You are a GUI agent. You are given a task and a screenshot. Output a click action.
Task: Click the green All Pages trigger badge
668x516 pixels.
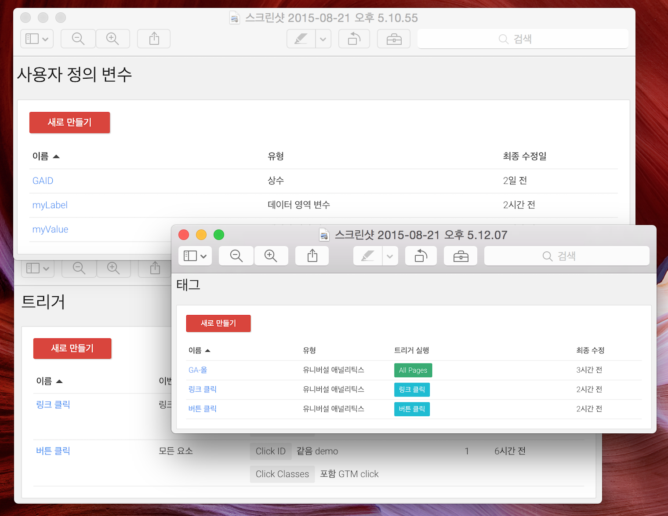click(413, 370)
